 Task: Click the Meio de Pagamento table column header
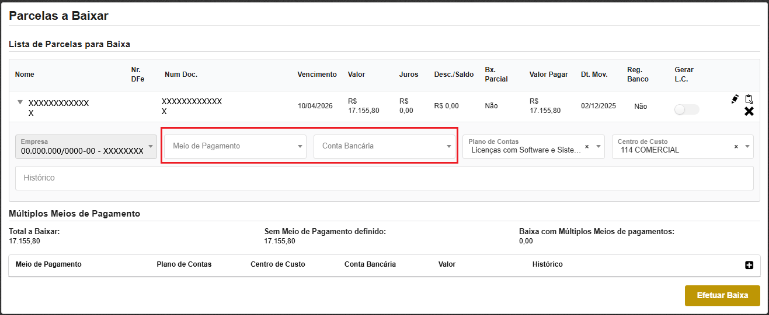click(x=48, y=264)
